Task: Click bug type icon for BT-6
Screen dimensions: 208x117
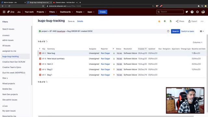Action: pos(40,58)
